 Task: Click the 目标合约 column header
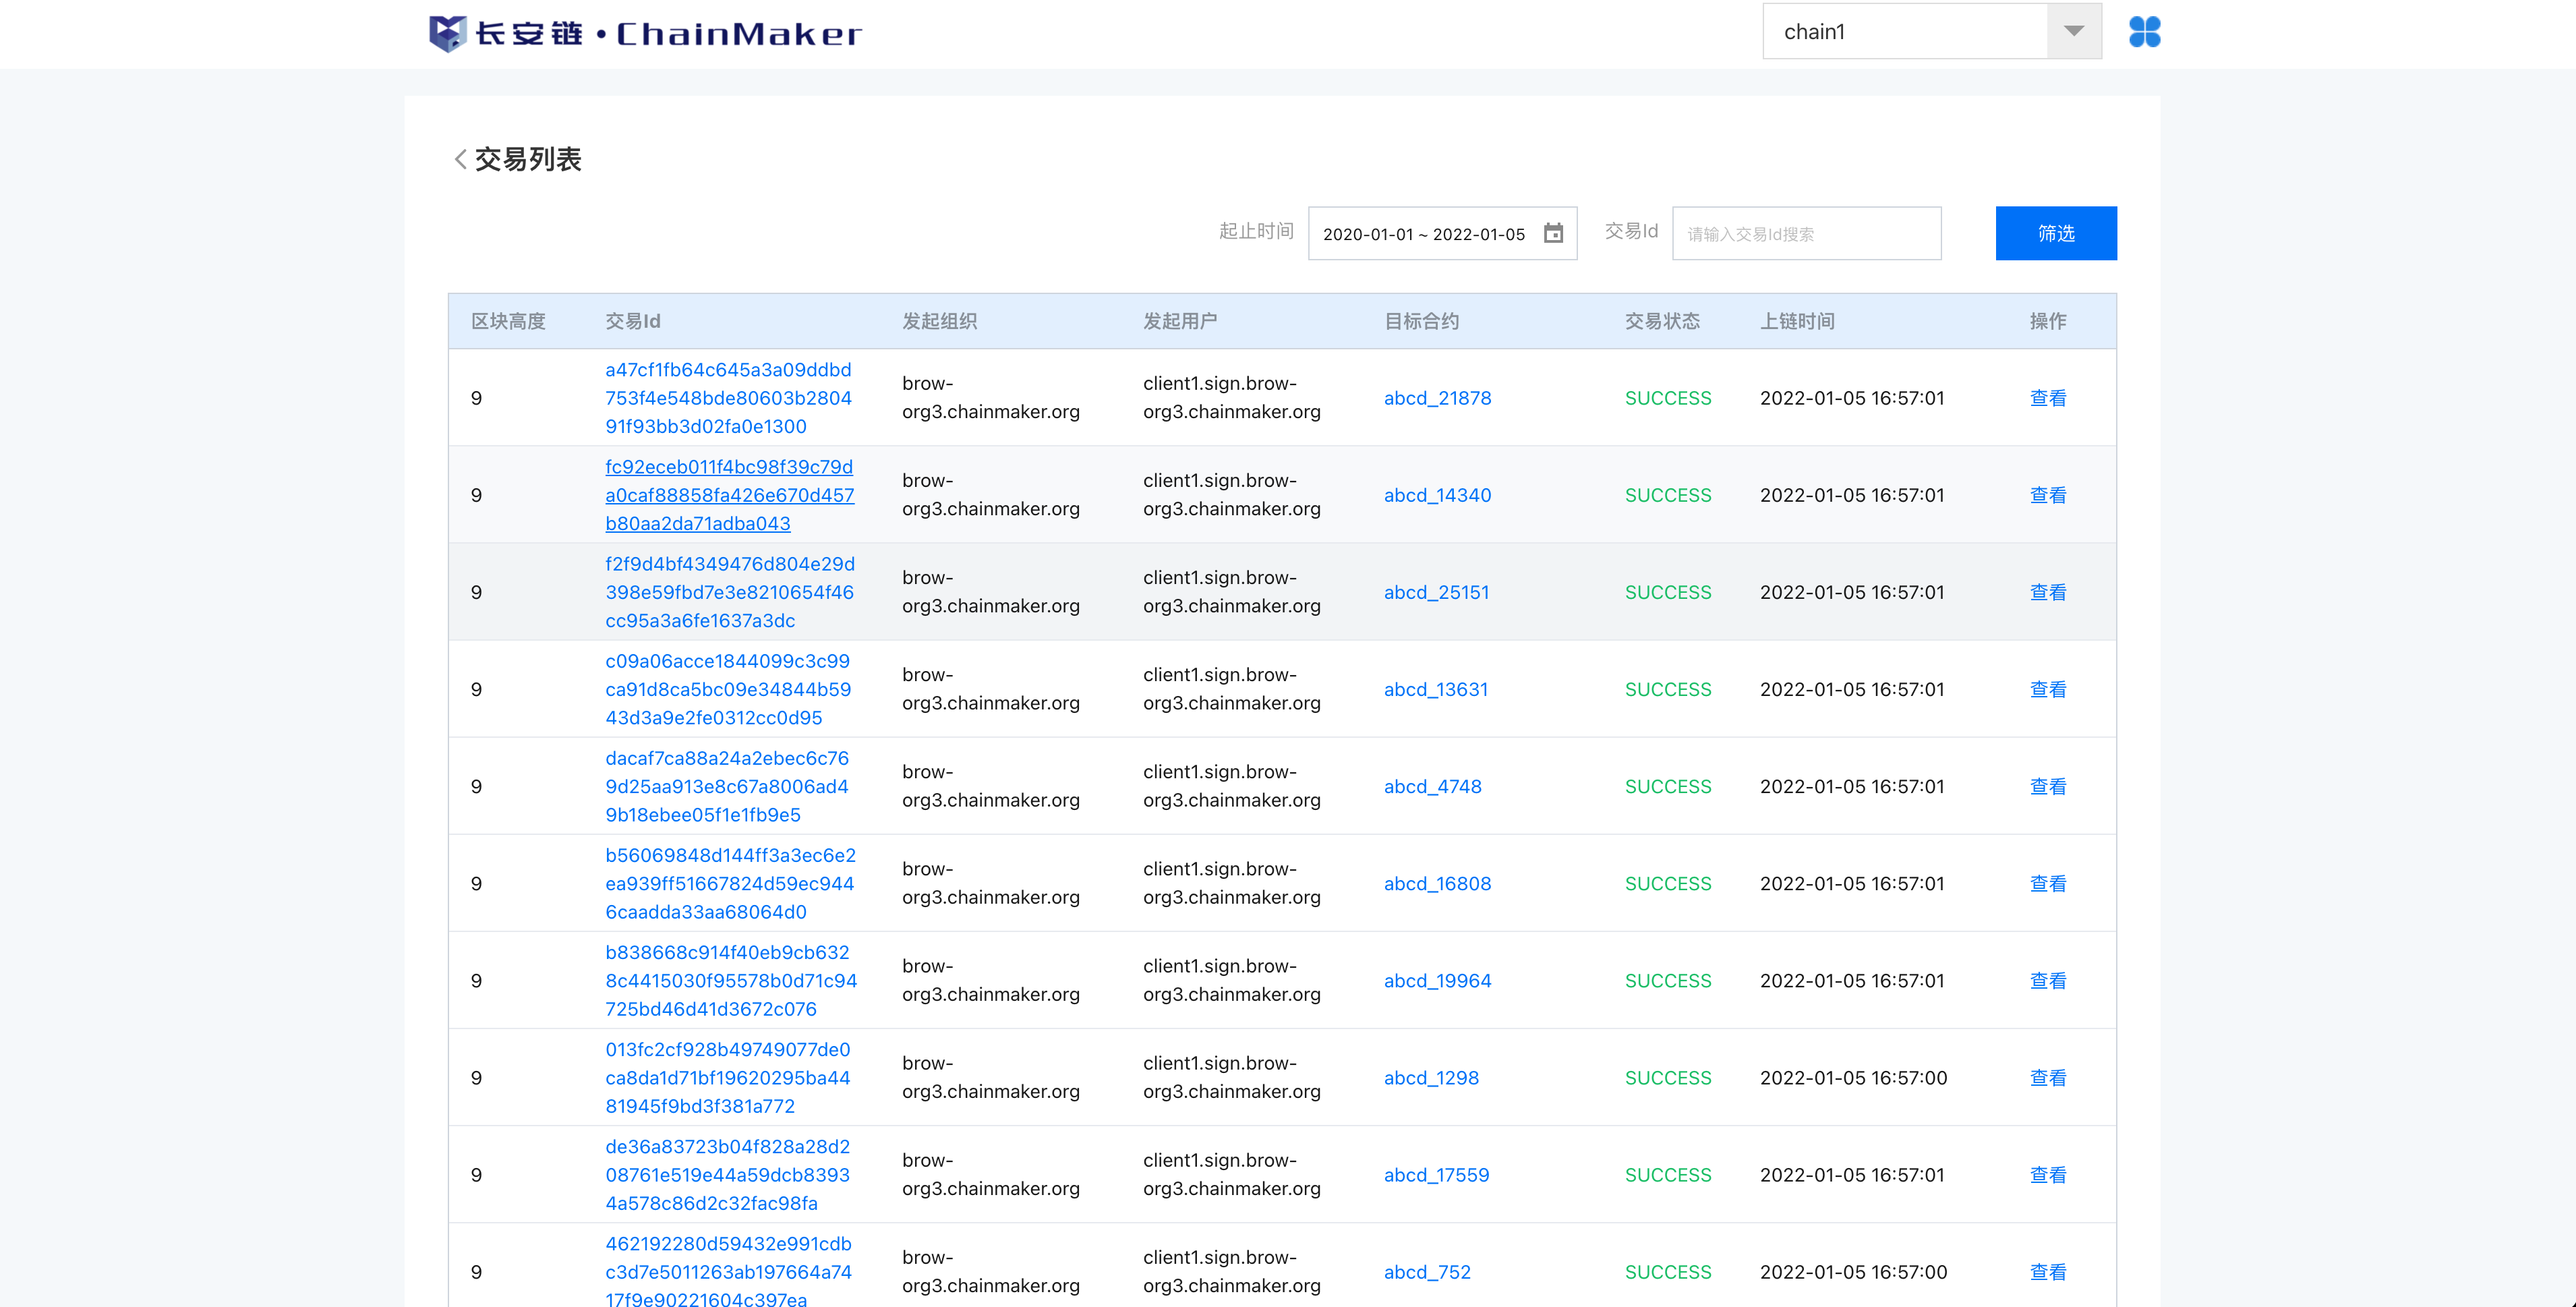pos(1421,321)
